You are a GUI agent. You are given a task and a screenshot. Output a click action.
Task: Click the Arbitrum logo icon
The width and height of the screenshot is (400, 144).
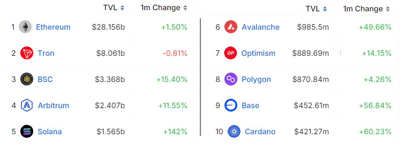point(27,105)
